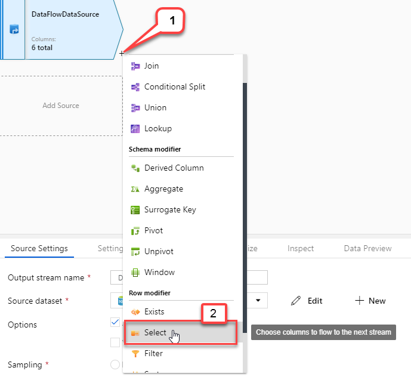Click the Derived Column icon

pyautogui.click(x=135, y=168)
